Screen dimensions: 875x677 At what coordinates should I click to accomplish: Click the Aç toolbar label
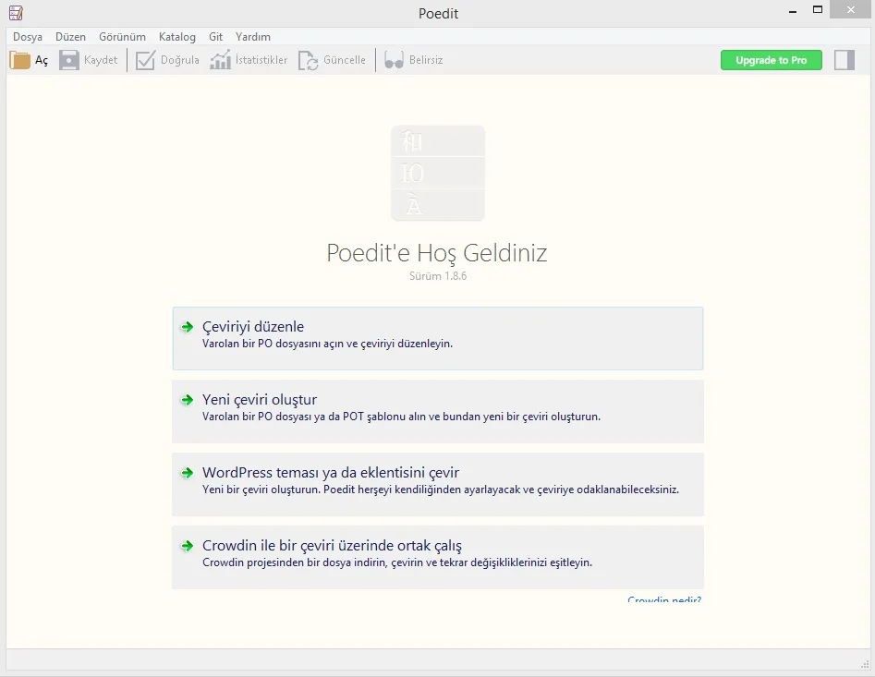pos(42,60)
